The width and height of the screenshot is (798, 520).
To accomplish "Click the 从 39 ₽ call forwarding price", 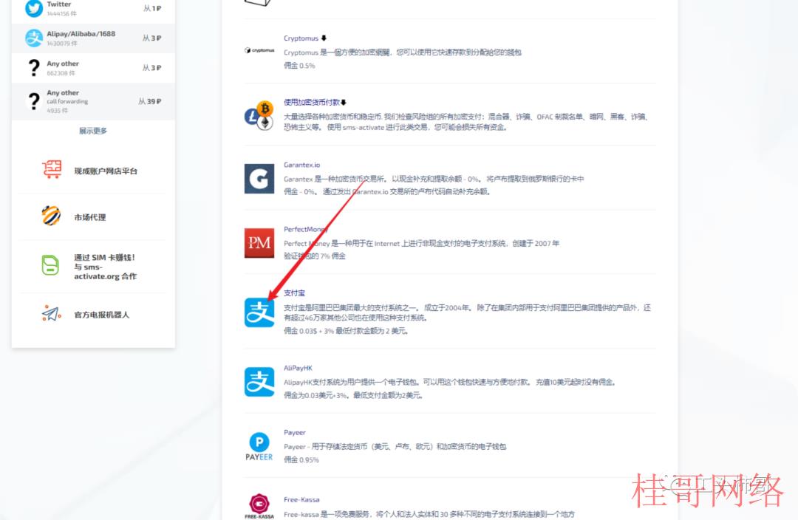I will pos(149,101).
